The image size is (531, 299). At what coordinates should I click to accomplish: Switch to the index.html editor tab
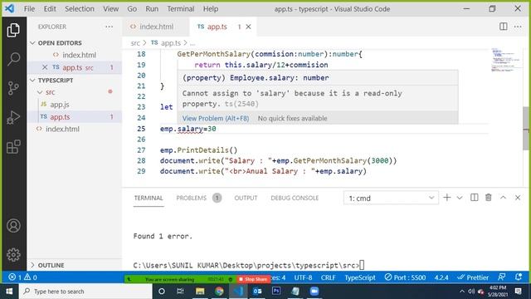pos(155,27)
